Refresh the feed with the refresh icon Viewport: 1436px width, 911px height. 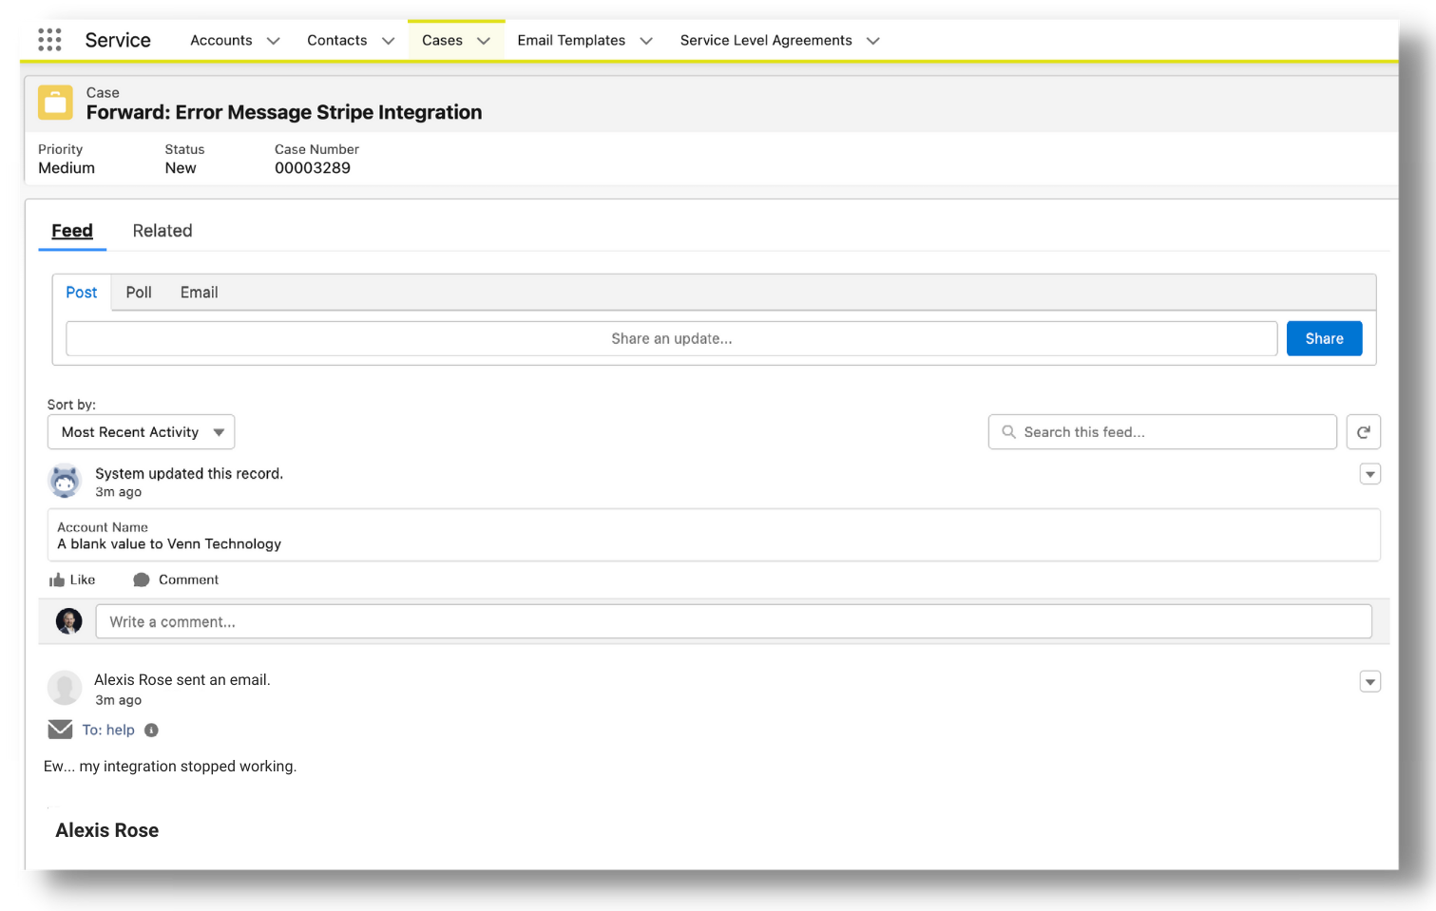coord(1364,431)
